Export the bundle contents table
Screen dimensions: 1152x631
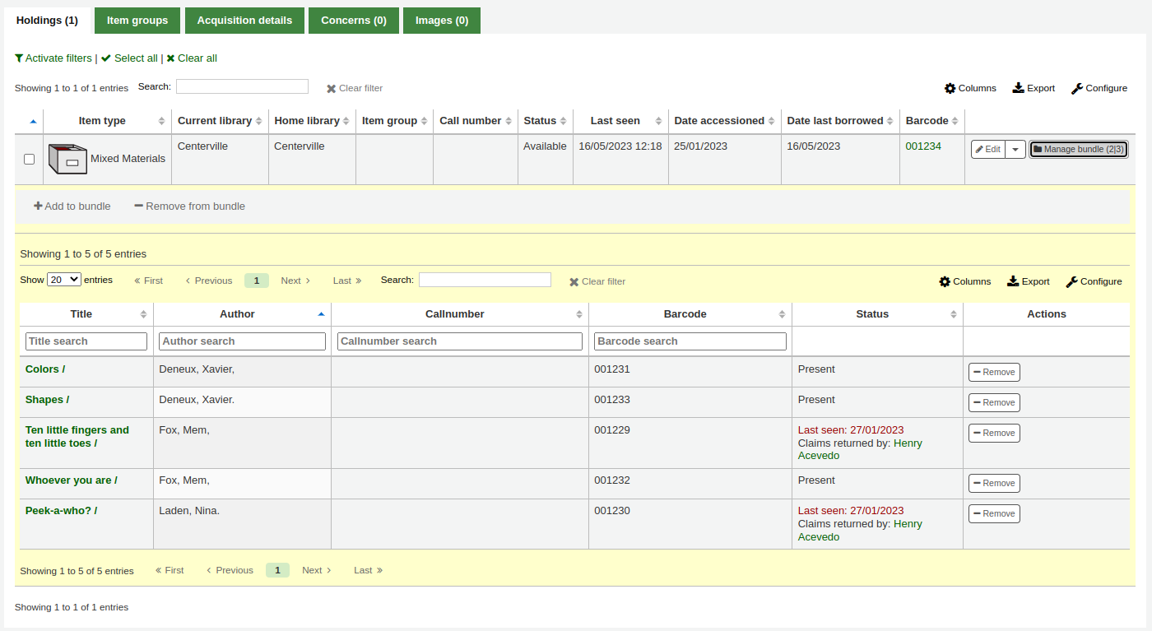[1028, 281]
